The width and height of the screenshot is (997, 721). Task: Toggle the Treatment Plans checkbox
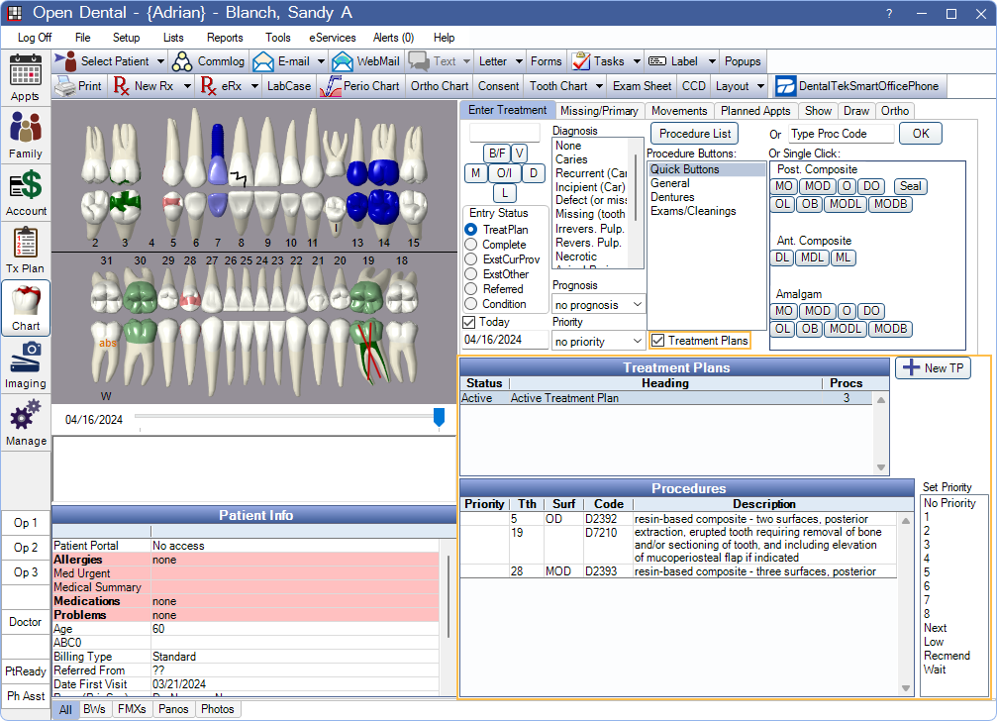click(x=658, y=341)
